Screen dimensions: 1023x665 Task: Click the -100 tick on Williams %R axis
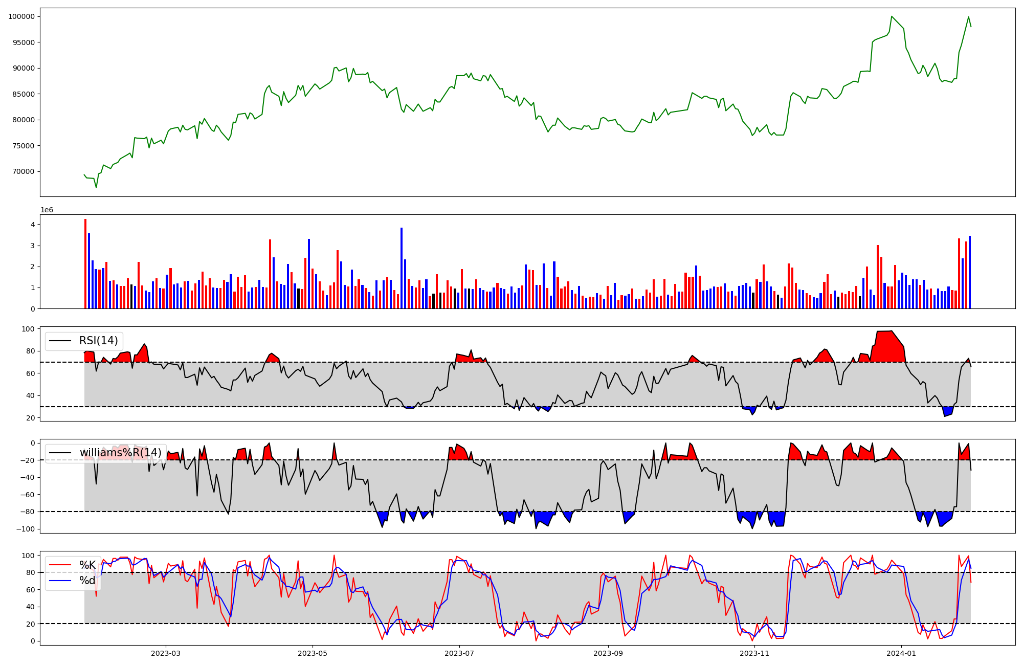(26, 529)
